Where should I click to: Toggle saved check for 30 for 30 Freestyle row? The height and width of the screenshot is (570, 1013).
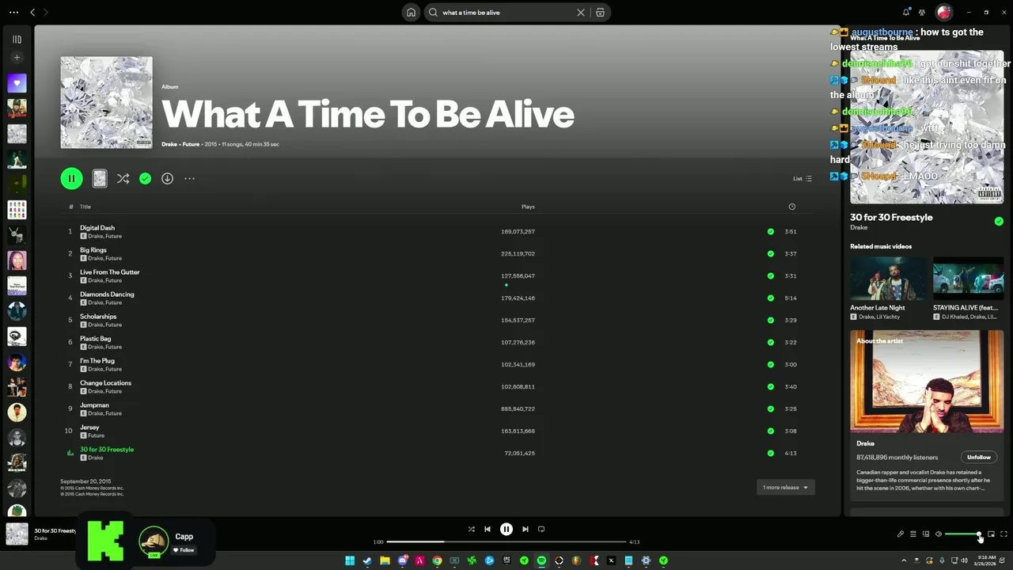click(x=770, y=454)
